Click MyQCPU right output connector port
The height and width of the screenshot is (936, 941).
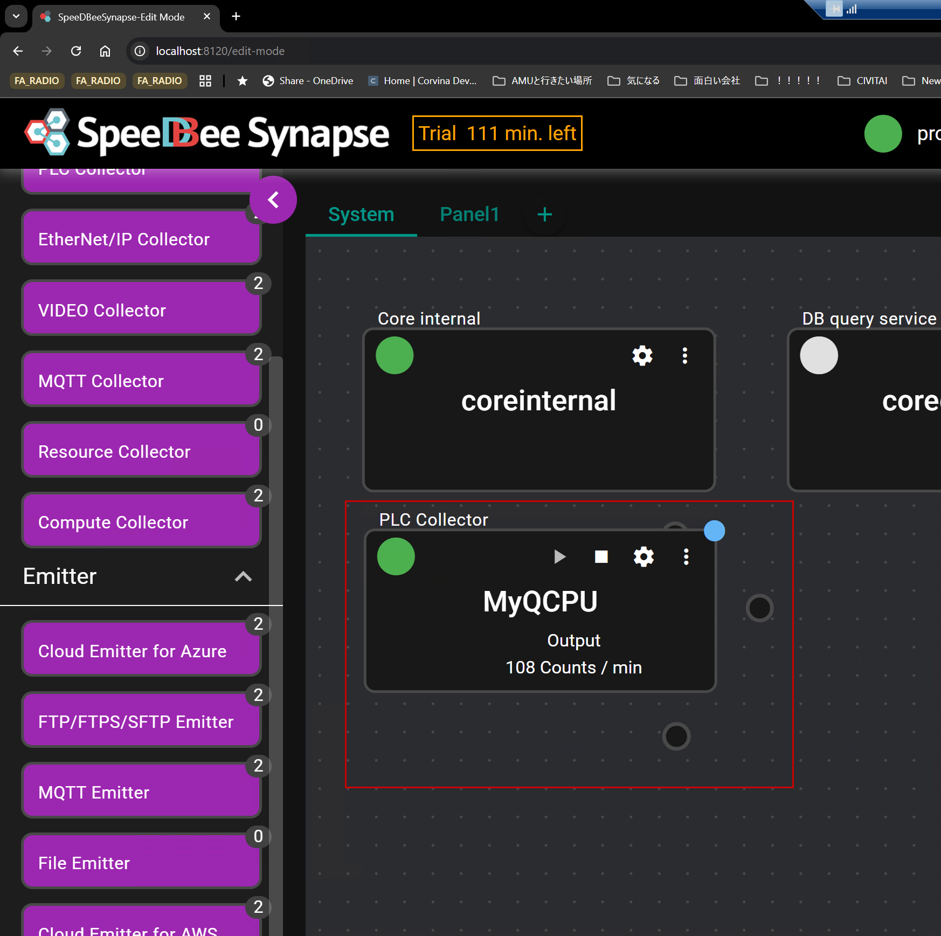[759, 608]
